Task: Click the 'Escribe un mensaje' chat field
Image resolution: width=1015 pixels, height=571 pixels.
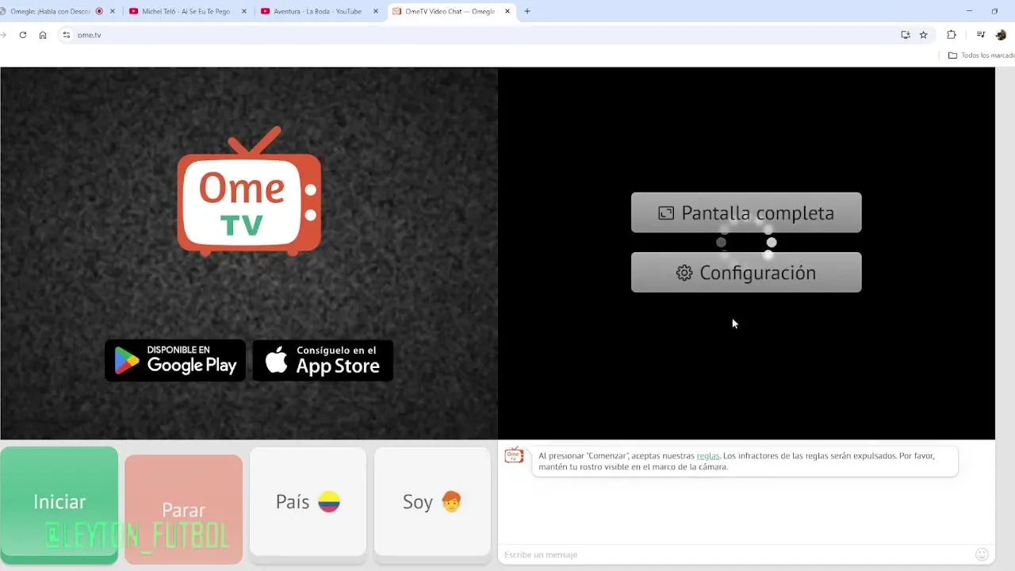Action: coord(736,554)
